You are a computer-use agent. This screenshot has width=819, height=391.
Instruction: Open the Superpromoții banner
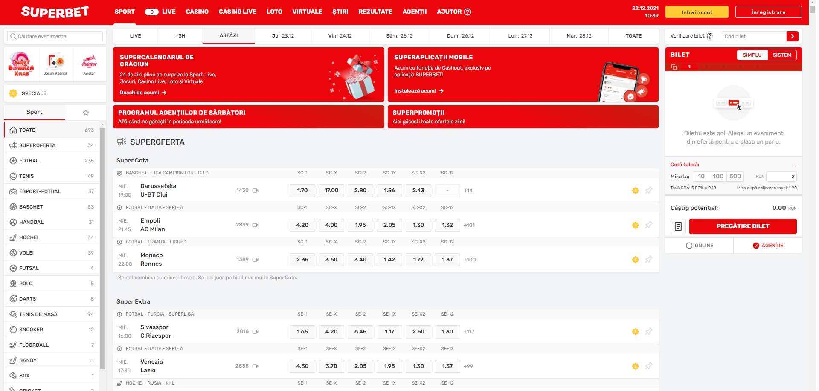(x=523, y=117)
